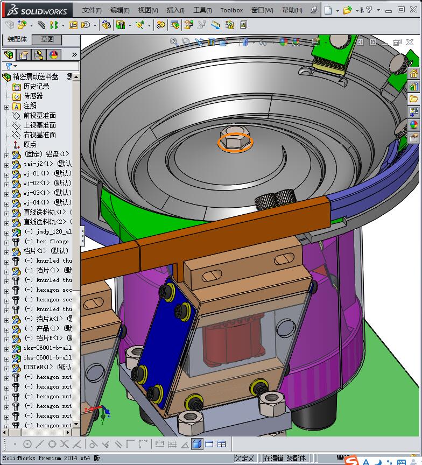Select the Move Component tool
The height and width of the screenshot is (465, 422).
click(x=86, y=25)
